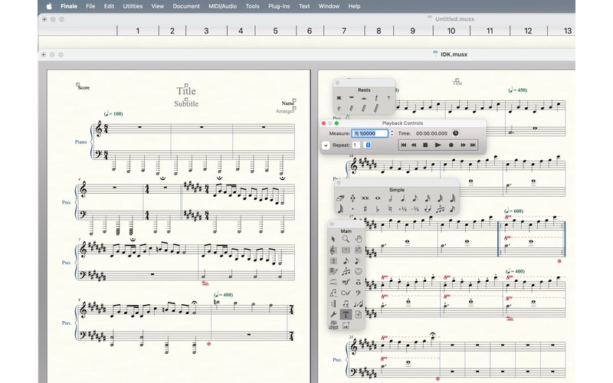Viewport: 613px width, 383px height.
Task: Open the Apple menu
Action: click(x=49, y=6)
